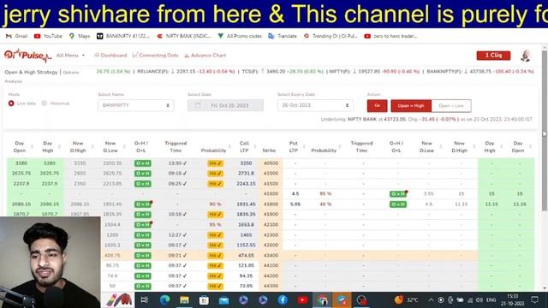Open the zero to hero trader bookmark
The width and height of the screenshot is (548, 308).
pyautogui.click(x=390, y=36)
